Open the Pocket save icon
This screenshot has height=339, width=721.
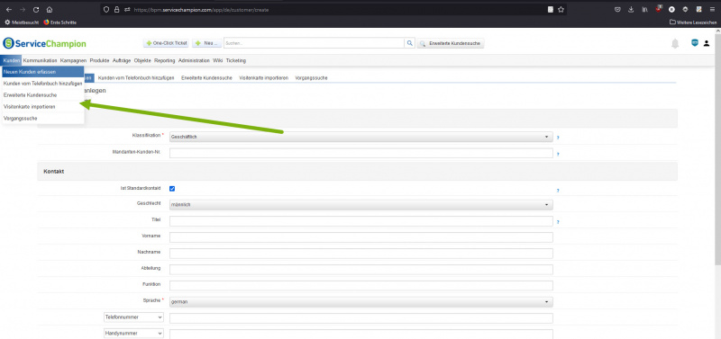tap(617, 9)
